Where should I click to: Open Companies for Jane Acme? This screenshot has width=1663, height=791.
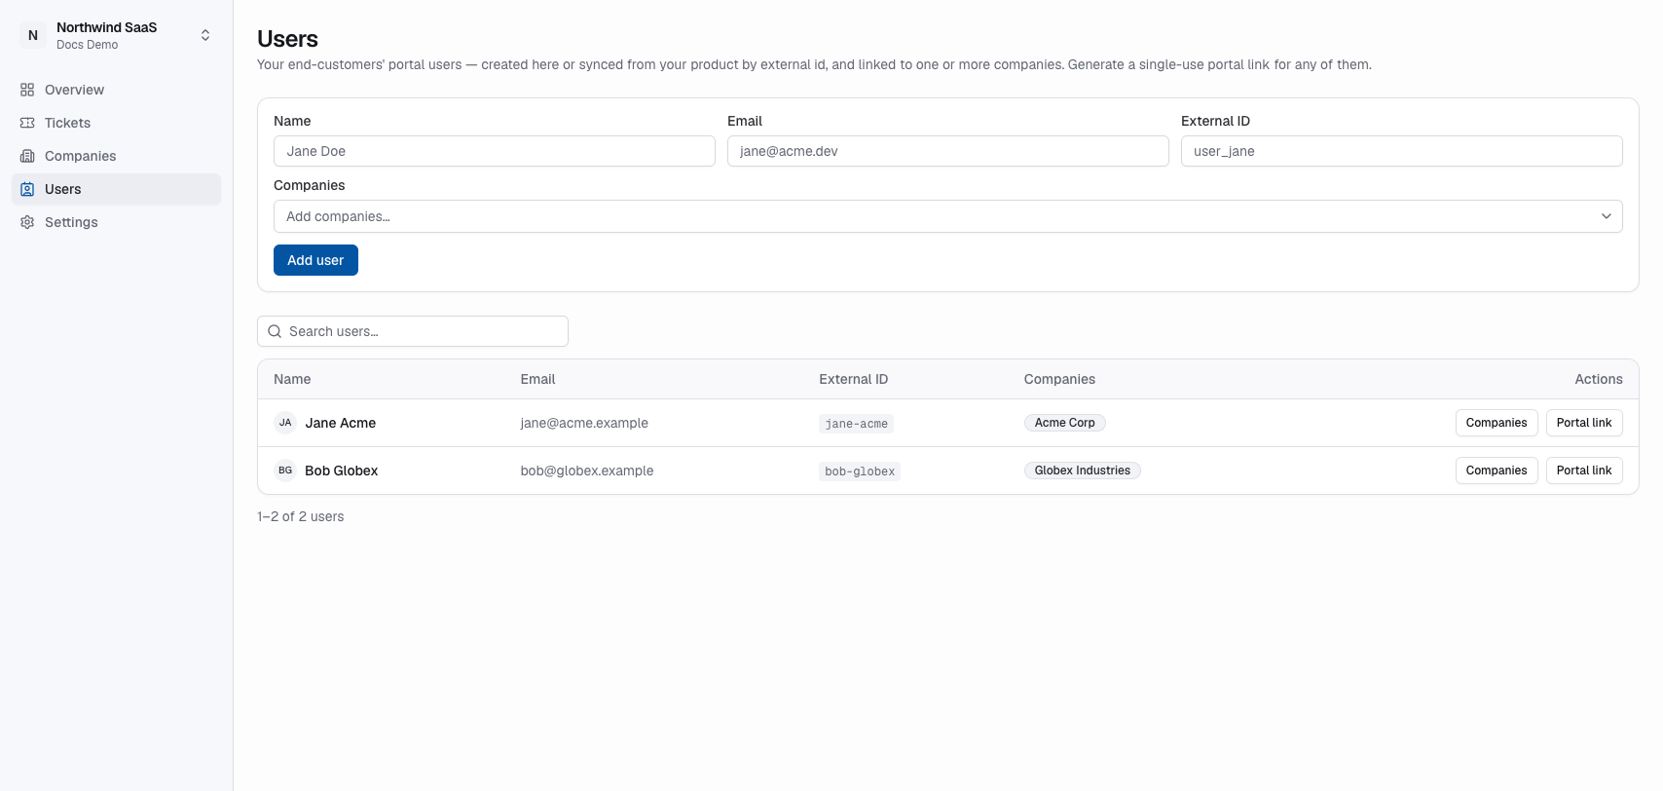click(x=1497, y=423)
